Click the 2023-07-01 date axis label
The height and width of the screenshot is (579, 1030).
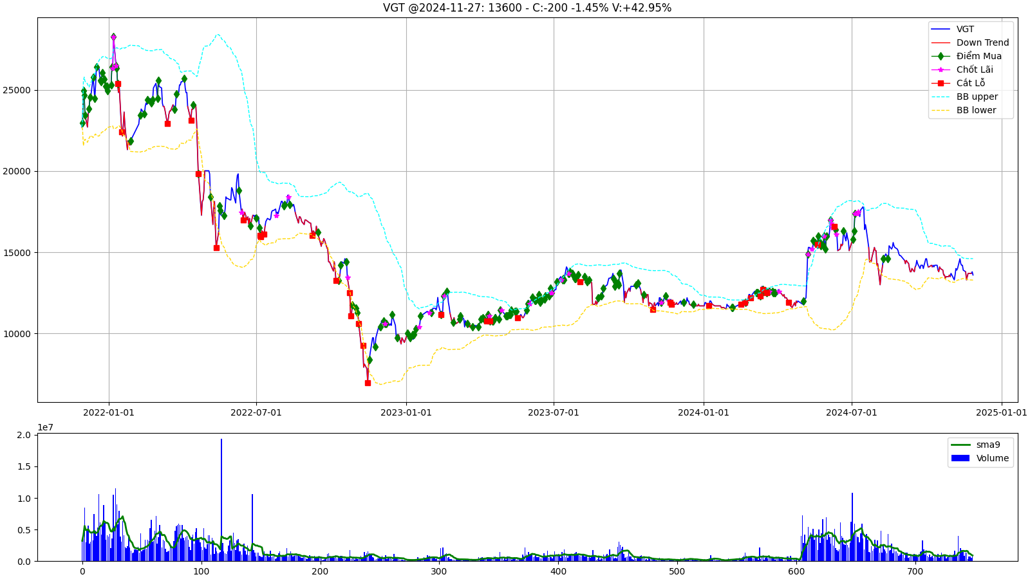pos(554,412)
